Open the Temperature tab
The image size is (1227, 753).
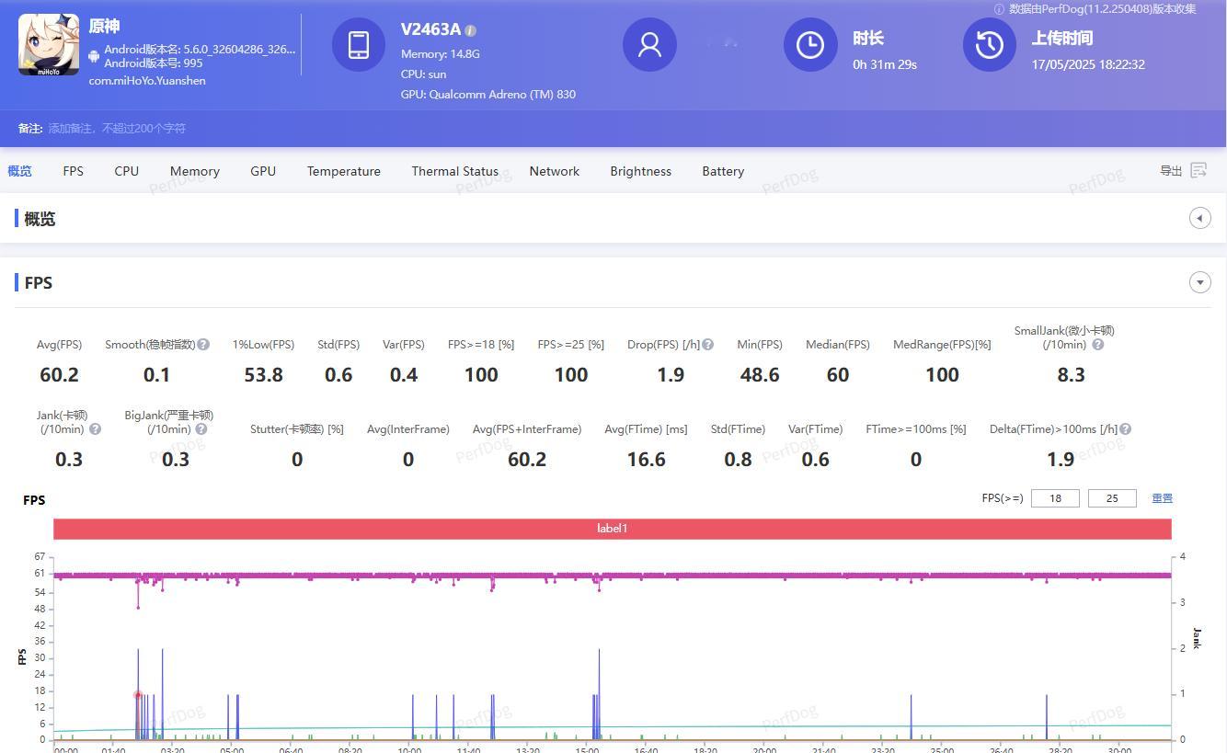[343, 171]
